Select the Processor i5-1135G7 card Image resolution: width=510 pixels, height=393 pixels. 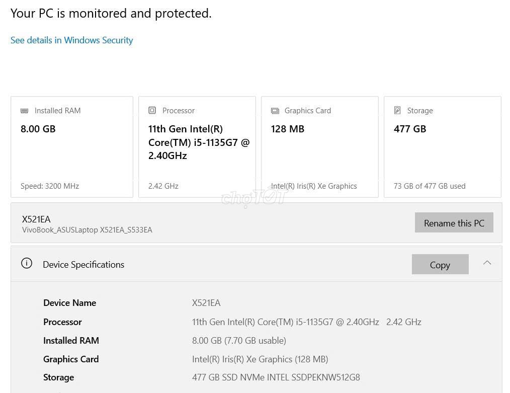tap(197, 147)
